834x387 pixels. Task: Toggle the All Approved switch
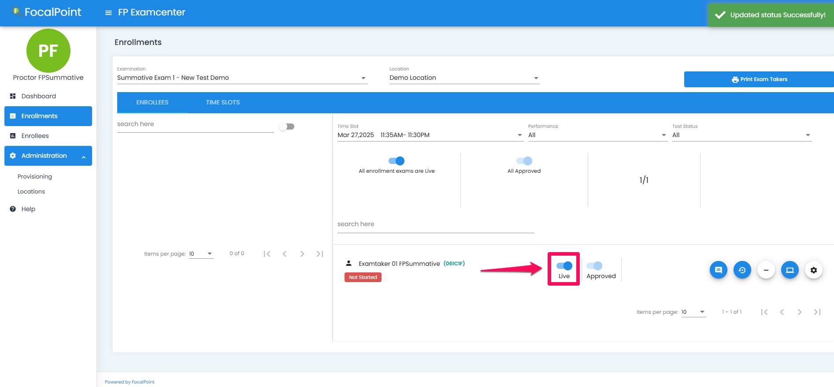coord(524,161)
